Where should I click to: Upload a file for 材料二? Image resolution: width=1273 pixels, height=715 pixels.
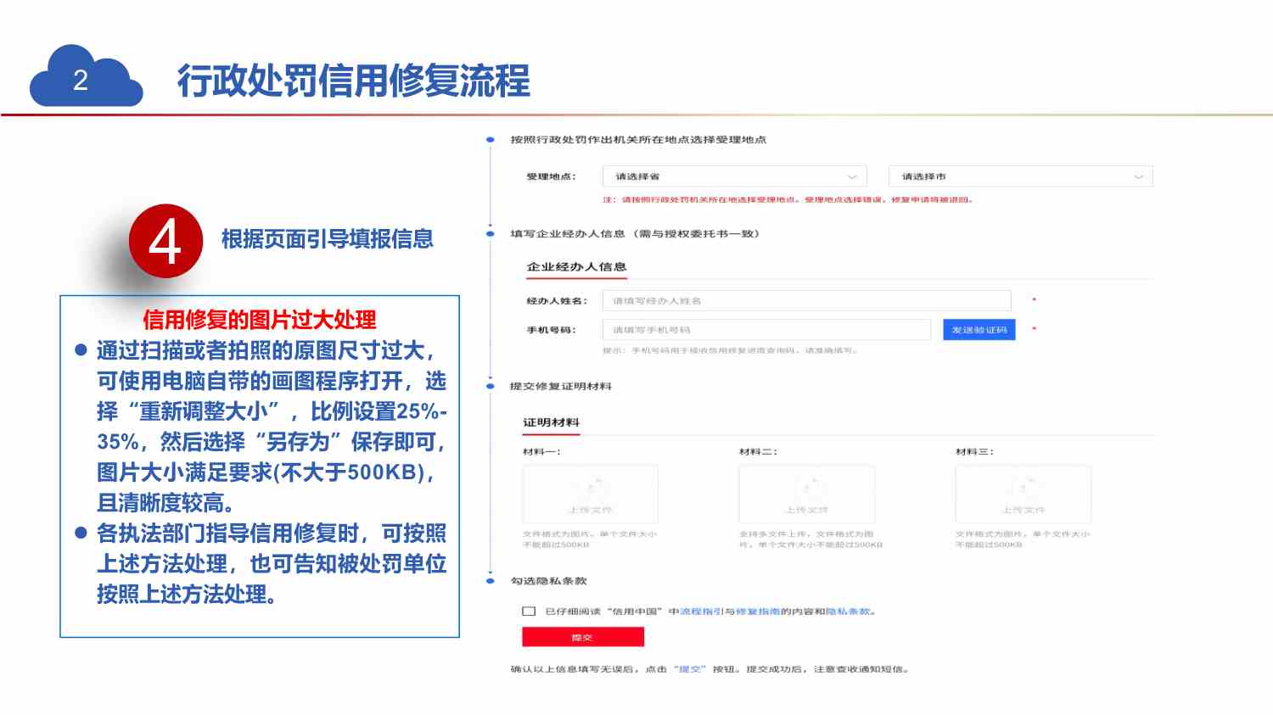click(x=806, y=494)
